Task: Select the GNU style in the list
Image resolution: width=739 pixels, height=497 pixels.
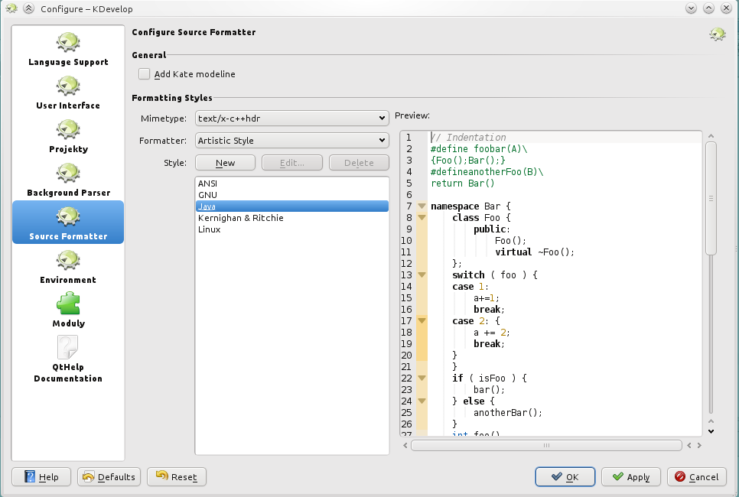Action: click(291, 194)
